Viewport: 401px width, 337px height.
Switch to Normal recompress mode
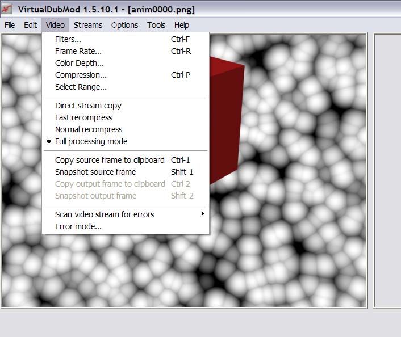(x=126, y=129)
